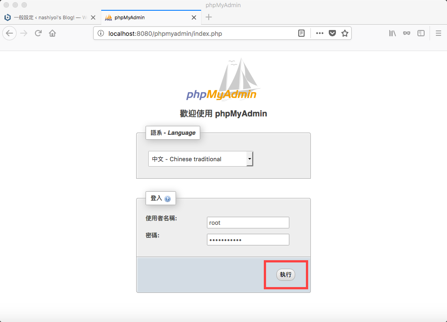Click the forward navigation arrow
This screenshot has width=447, height=322.
[x=24, y=33]
